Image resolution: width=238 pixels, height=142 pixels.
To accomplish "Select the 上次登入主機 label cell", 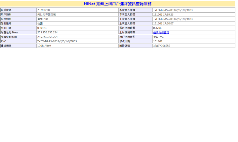I will click(x=136, y=19).
